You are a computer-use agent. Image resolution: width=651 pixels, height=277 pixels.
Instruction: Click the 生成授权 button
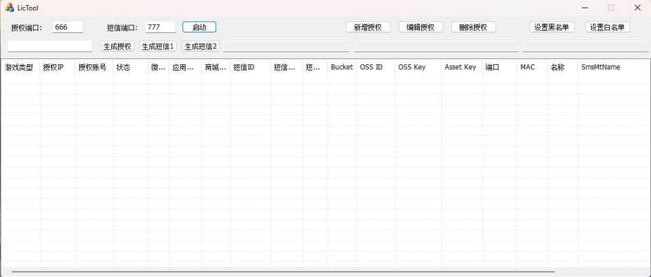[x=118, y=46]
